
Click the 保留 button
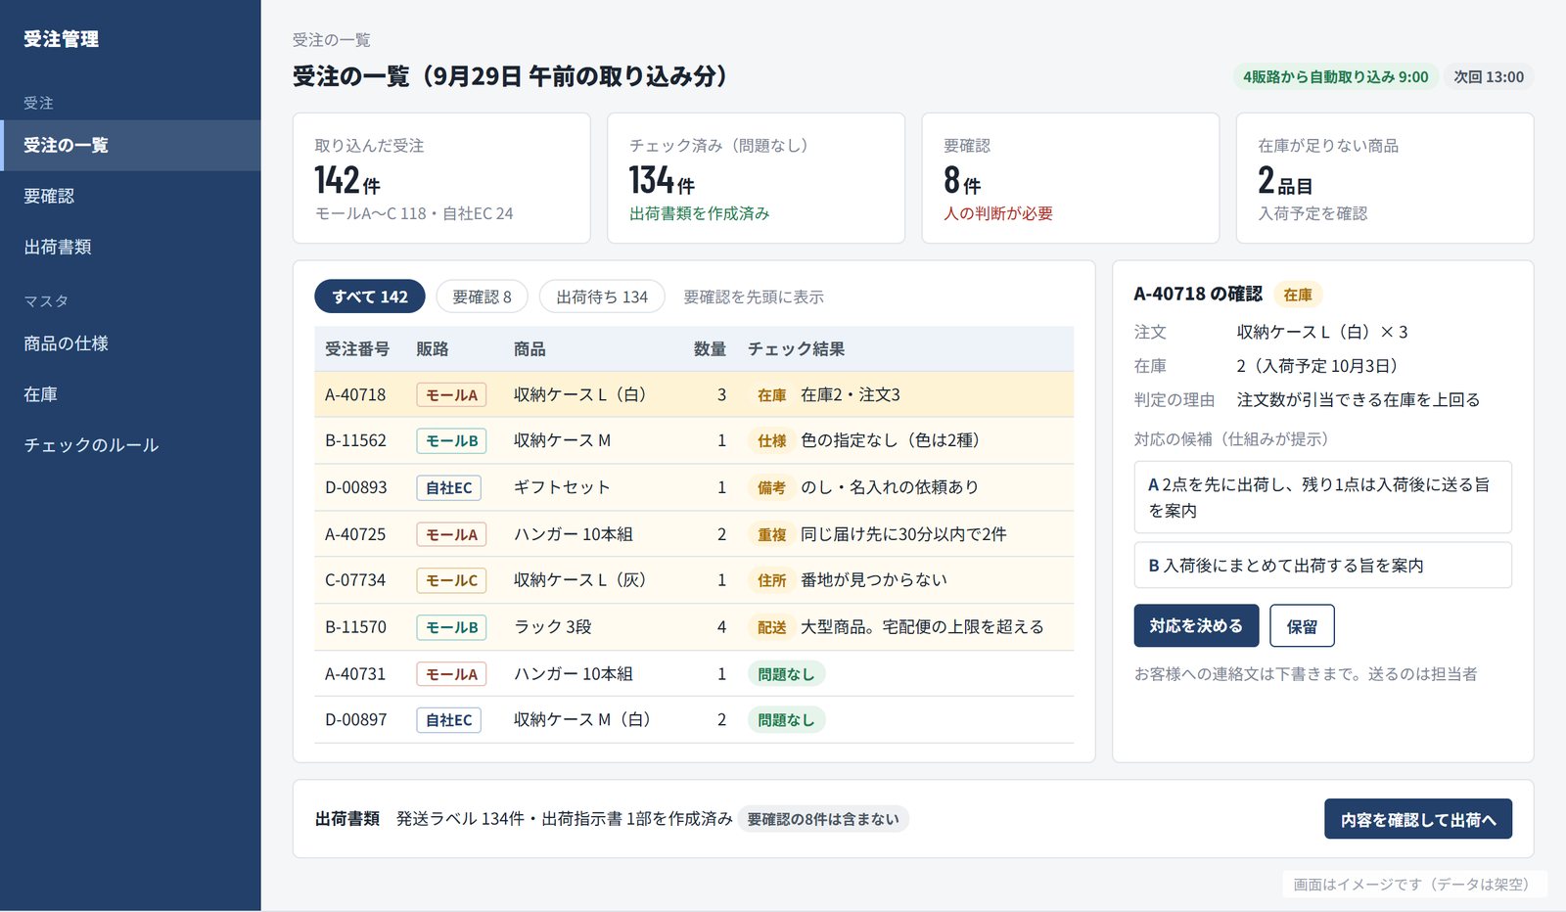pos(1302,625)
